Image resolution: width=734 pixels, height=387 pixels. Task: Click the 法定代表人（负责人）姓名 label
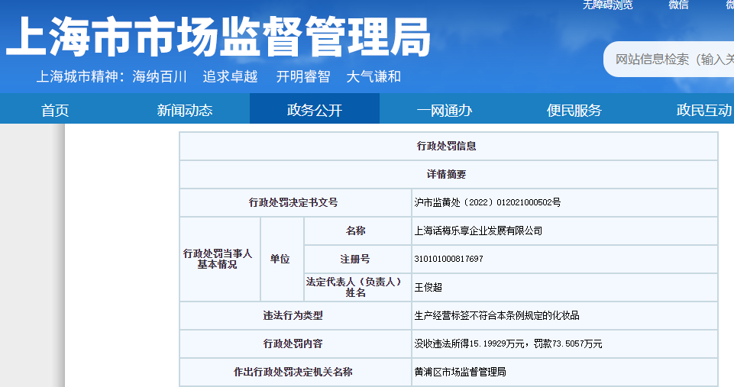354,287
